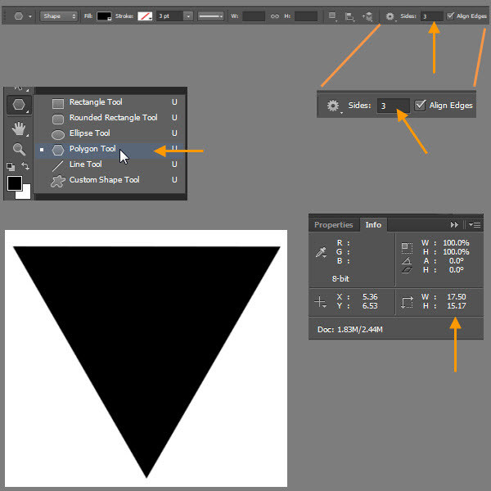Reset default foreground and background colors
Viewport: 491px width, 491px height.
[x=10, y=166]
